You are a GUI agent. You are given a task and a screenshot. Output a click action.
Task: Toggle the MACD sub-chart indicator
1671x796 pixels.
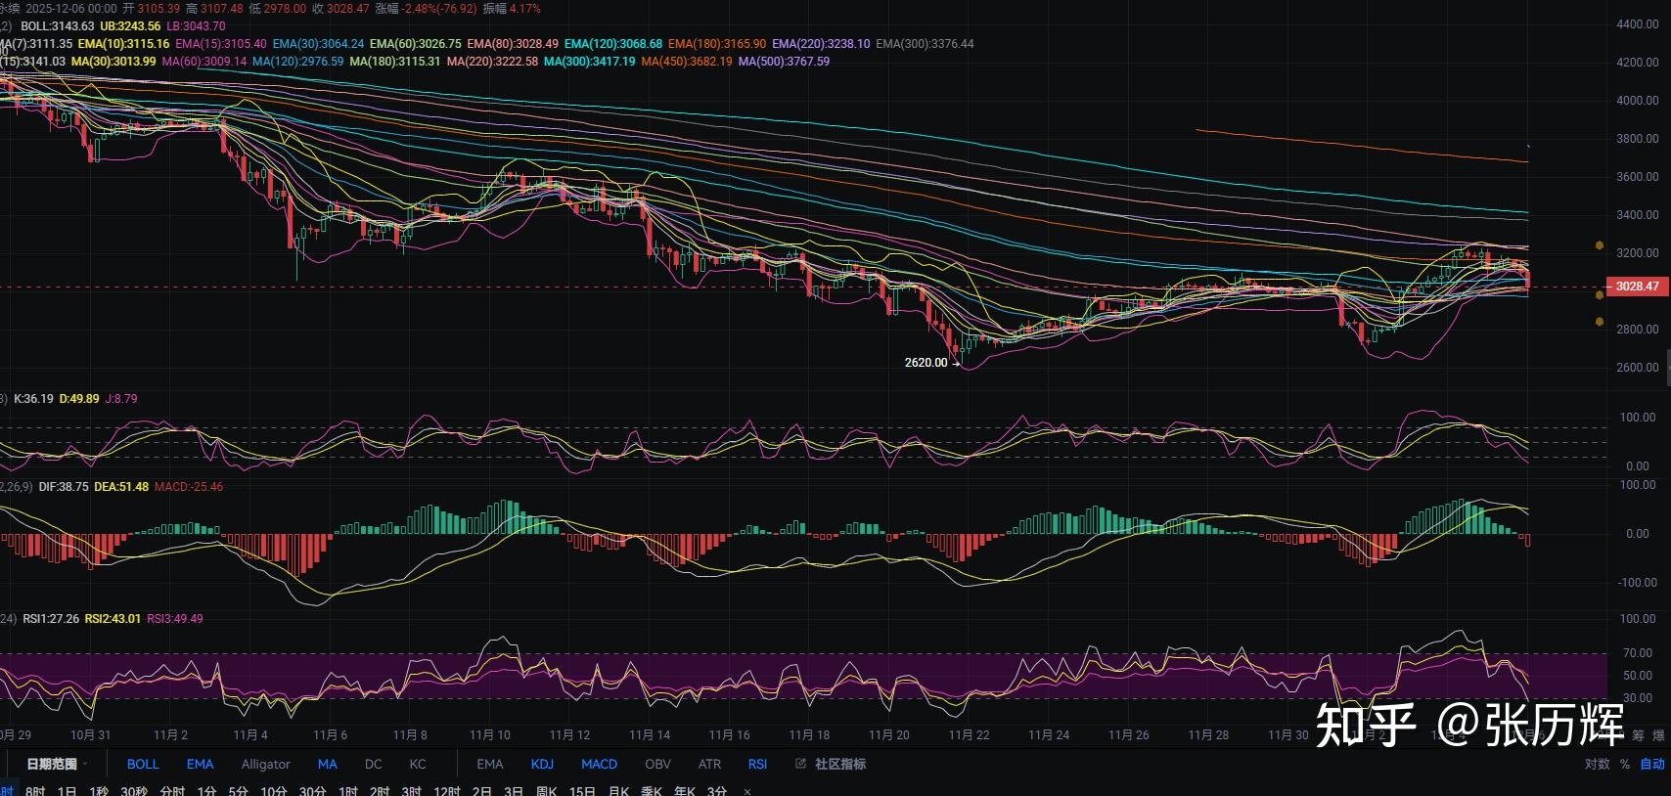coord(599,764)
